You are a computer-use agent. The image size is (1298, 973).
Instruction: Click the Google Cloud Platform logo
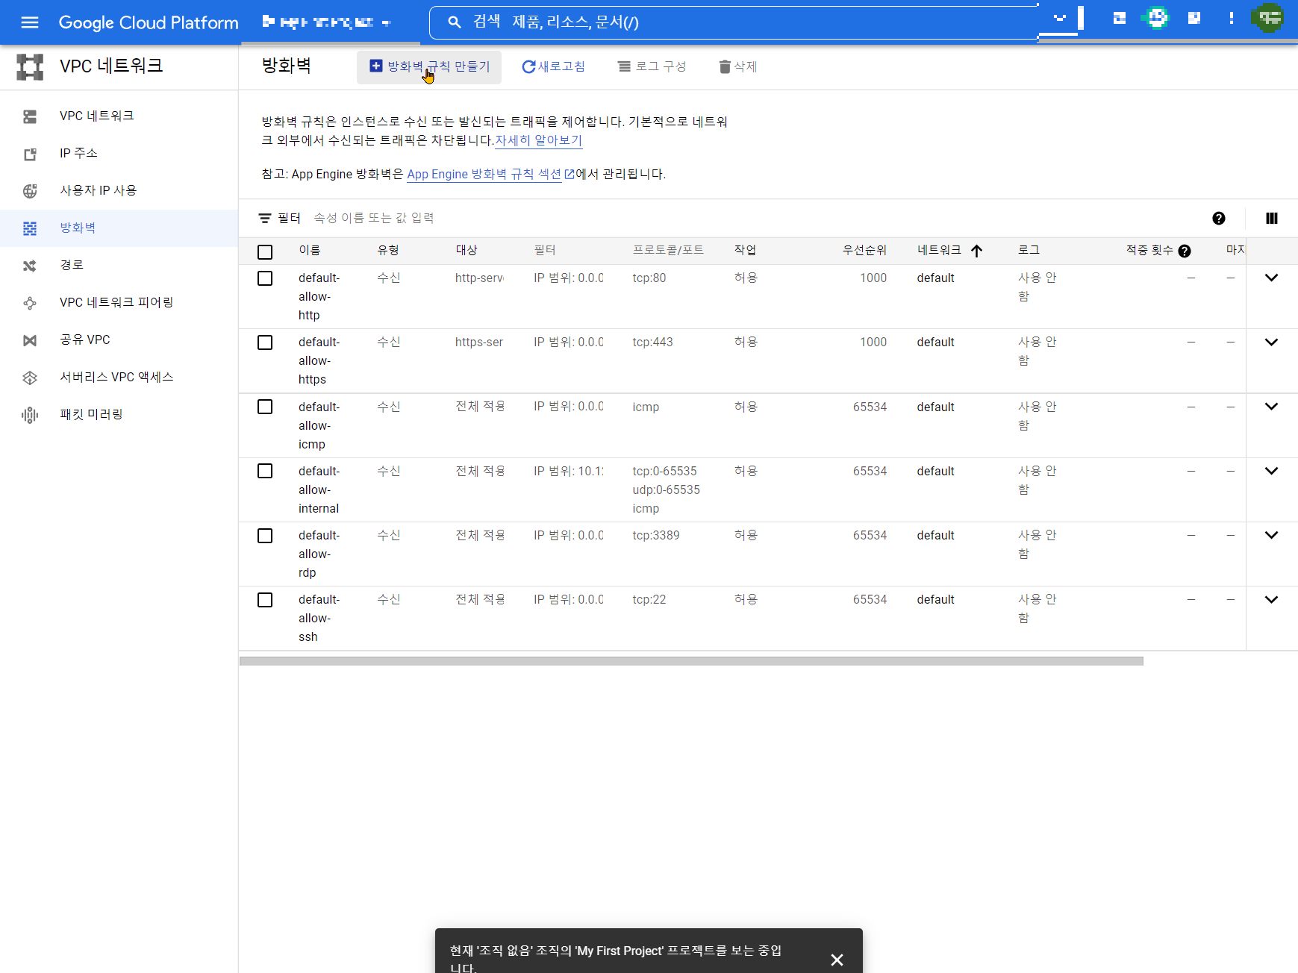point(149,22)
